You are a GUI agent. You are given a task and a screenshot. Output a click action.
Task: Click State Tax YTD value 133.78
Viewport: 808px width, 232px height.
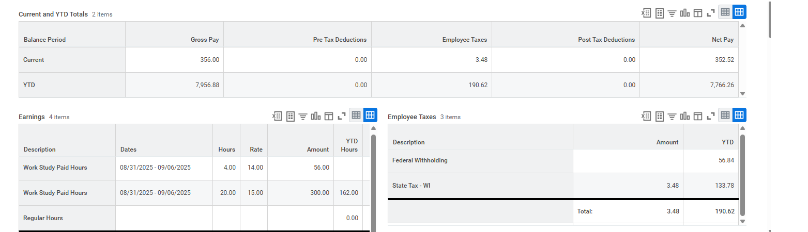click(x=724, y=186)
